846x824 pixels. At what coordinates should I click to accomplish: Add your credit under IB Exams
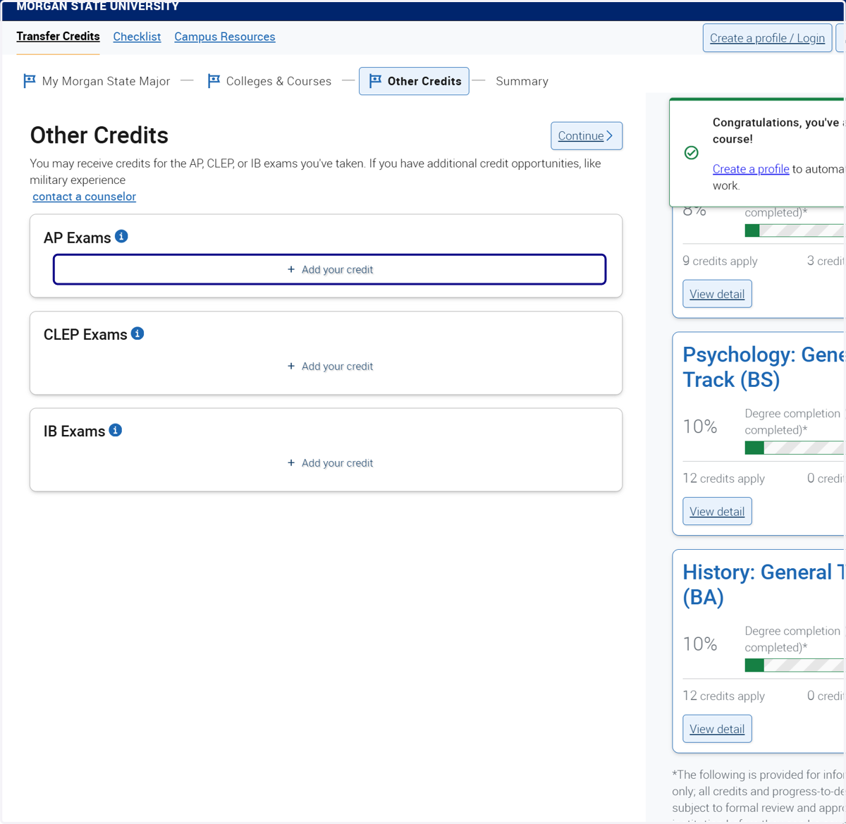330,462
